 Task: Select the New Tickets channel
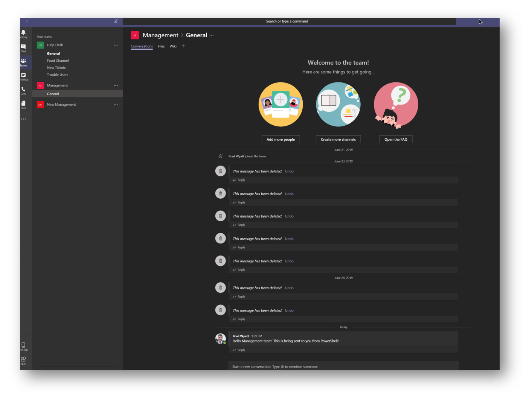(x=56, y=68)
